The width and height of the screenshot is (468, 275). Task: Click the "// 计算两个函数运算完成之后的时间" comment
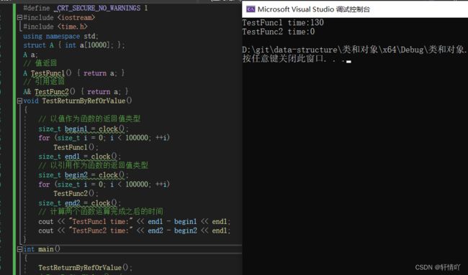click(101, 212)
